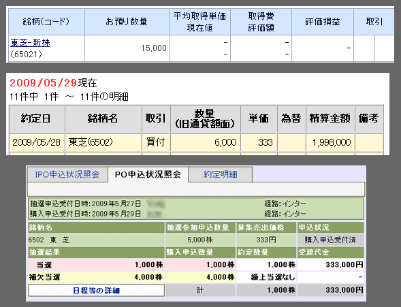Viewport: 401px width, 307px height.
Task: Click the 補欠当選 result label
Action: pos(44,277)
